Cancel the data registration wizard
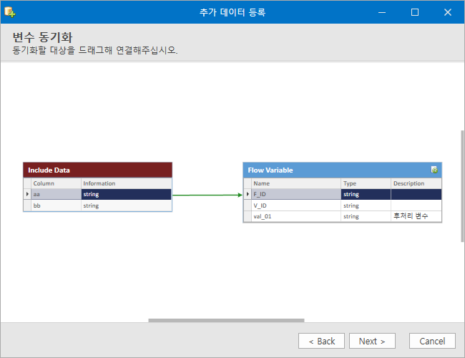The height and width of the screenshot is (358, 465). [432, 341]
